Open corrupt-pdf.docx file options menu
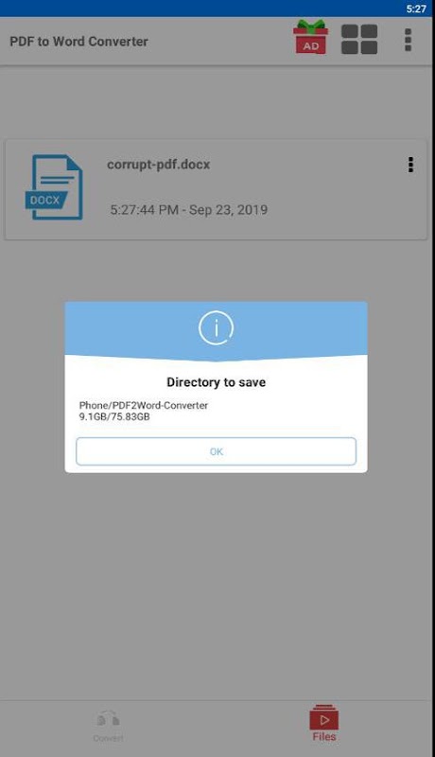The height and width of the screenshot is (757, 435). click(x=410, y=165)
